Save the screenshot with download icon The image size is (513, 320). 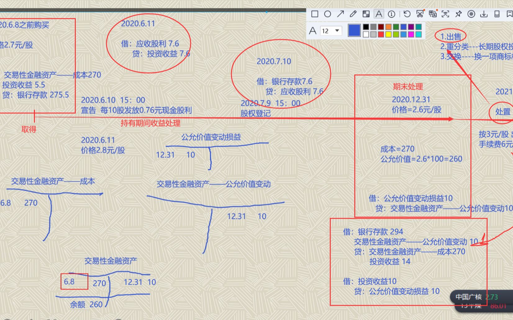484,14
